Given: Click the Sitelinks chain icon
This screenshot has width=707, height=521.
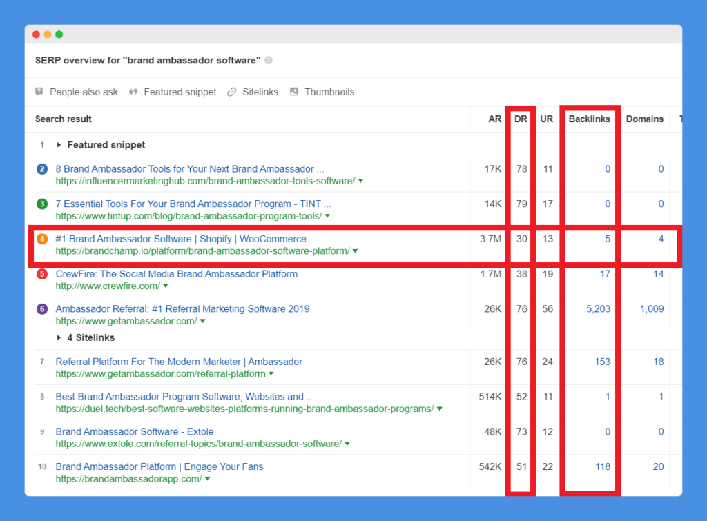Looking at the screenshot, I should [232, 92].
